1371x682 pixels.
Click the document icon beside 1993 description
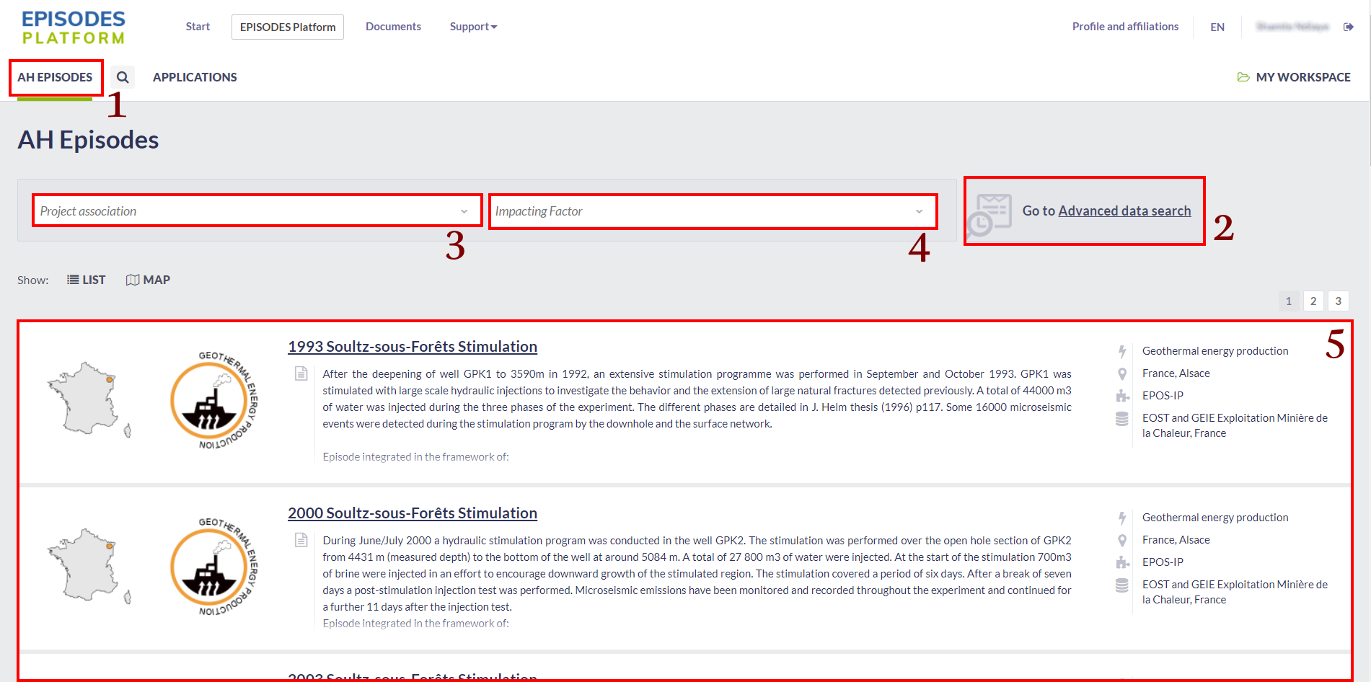click(301, 373)
